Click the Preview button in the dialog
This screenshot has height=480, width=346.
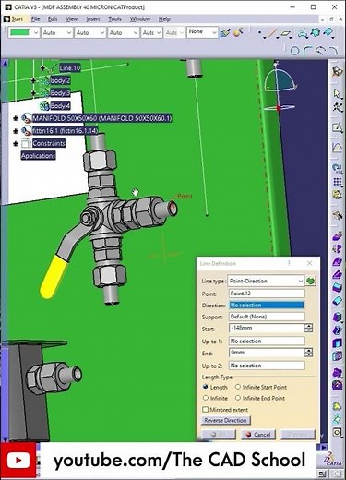point(298,435)
